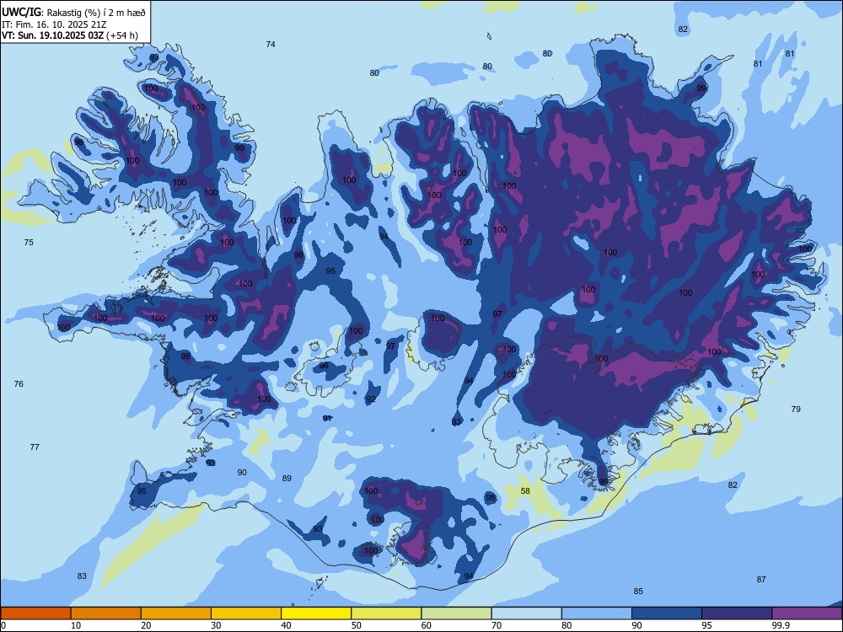Click the '92' humidity value on the map
Image resolution: width=843 pixels, height=632 pixels.
tap(371, 399)
